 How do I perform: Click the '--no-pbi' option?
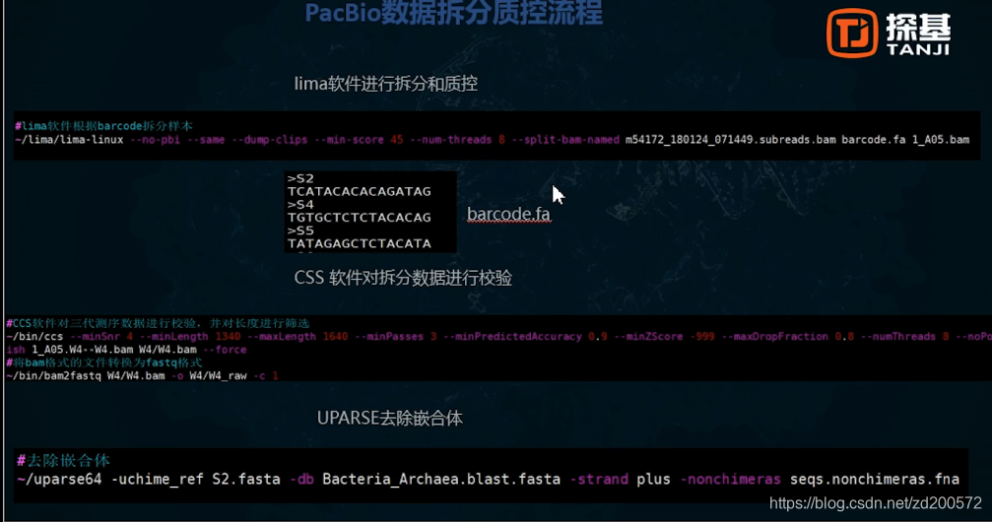[155, 139]
